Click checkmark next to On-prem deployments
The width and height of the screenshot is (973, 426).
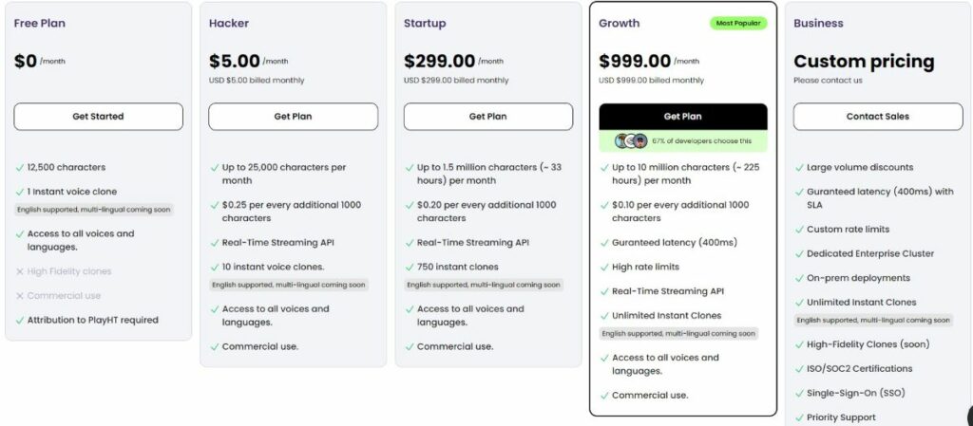[x=799, y=279]
